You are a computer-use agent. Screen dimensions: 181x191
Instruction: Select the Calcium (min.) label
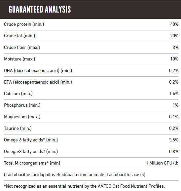[18, 94]
